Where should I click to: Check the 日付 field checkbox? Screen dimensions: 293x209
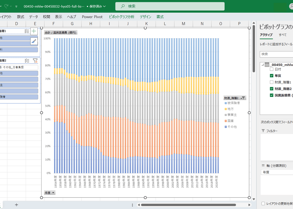(272, 69)
